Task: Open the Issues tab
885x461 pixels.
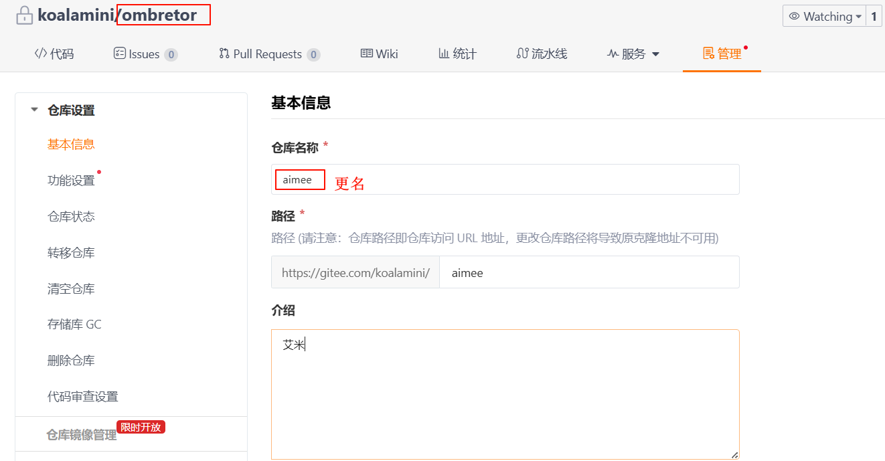Action: coord(145,54)
